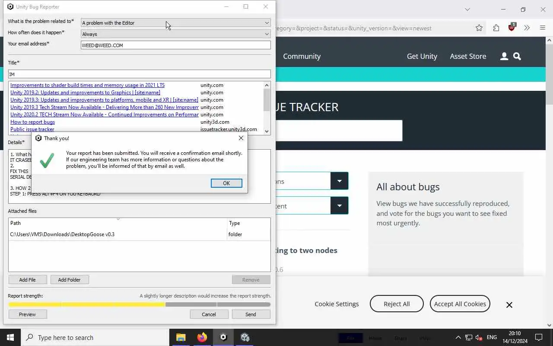Click suggestions list scroll down arrow

[x=267, y=131]
